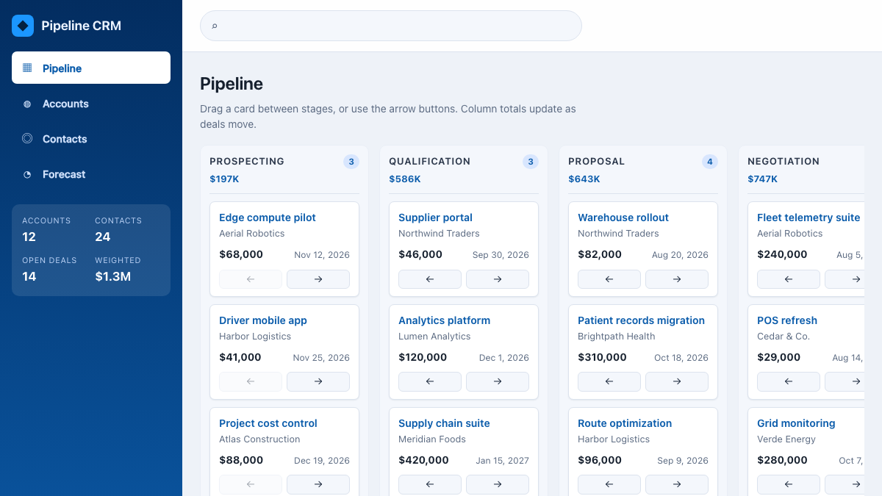Advance Route optimization with right arrow
The width and height of the screenshot is (882, 496).
click(x=677, y=485)
